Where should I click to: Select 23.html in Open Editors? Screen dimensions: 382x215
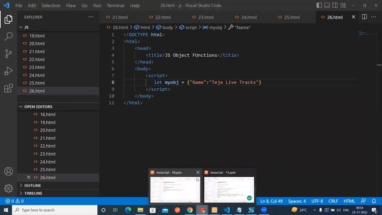coord(58,154)
